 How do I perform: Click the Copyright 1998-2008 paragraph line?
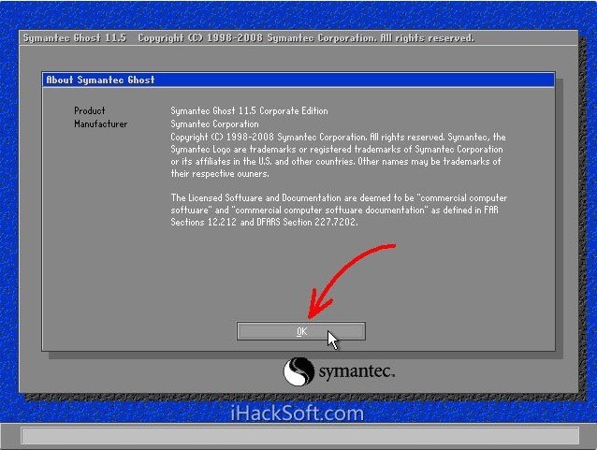coord(338,137)
